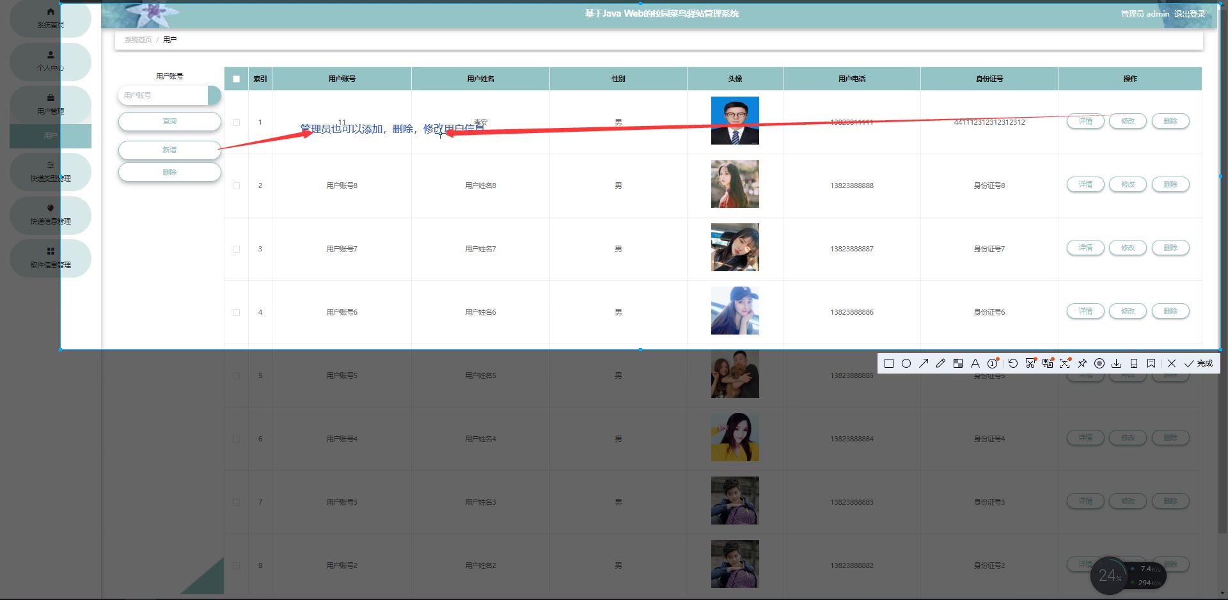Click 修改 for 用户账号7
The height and width of the screenshot is (600, 1228).
(x=1128, y=248)
